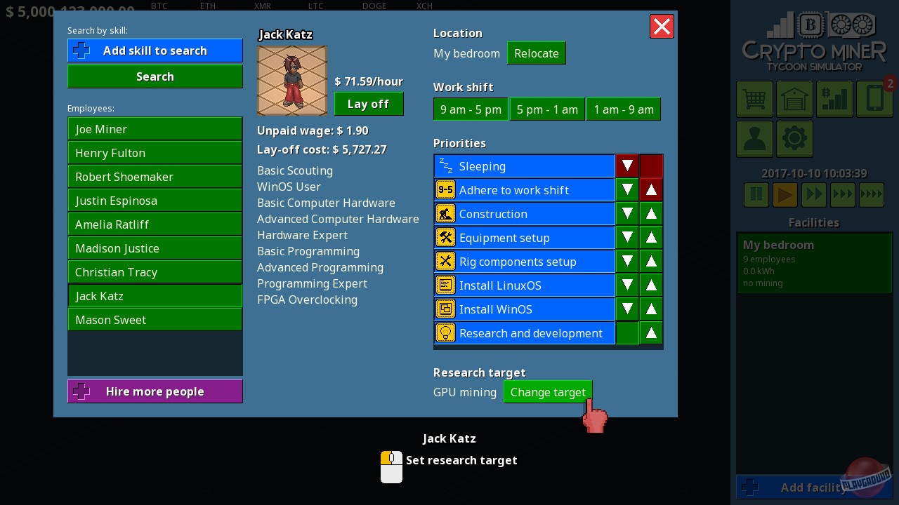The image size is (899, 505).
Task: Click the Change target button
Action: [x=548, y=392]
